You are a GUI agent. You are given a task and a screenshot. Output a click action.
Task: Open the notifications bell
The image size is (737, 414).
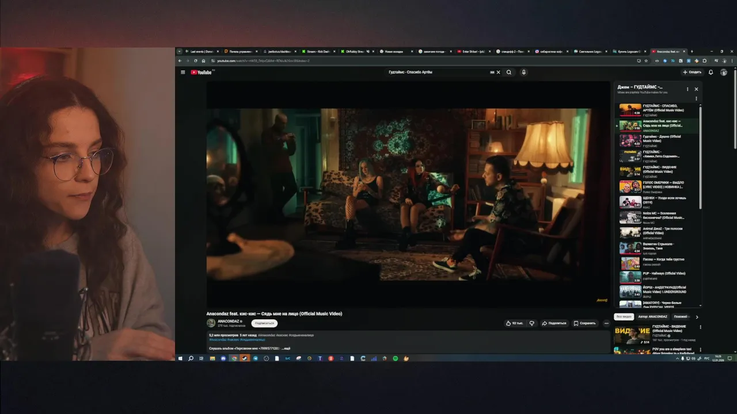click(x=711, y=72)
